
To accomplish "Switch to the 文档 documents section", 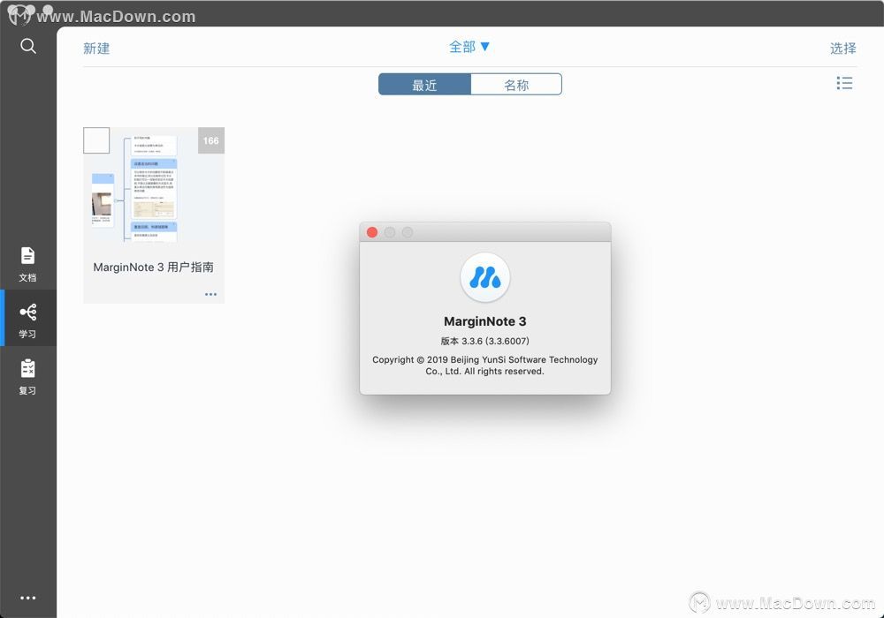I will 27,264.
